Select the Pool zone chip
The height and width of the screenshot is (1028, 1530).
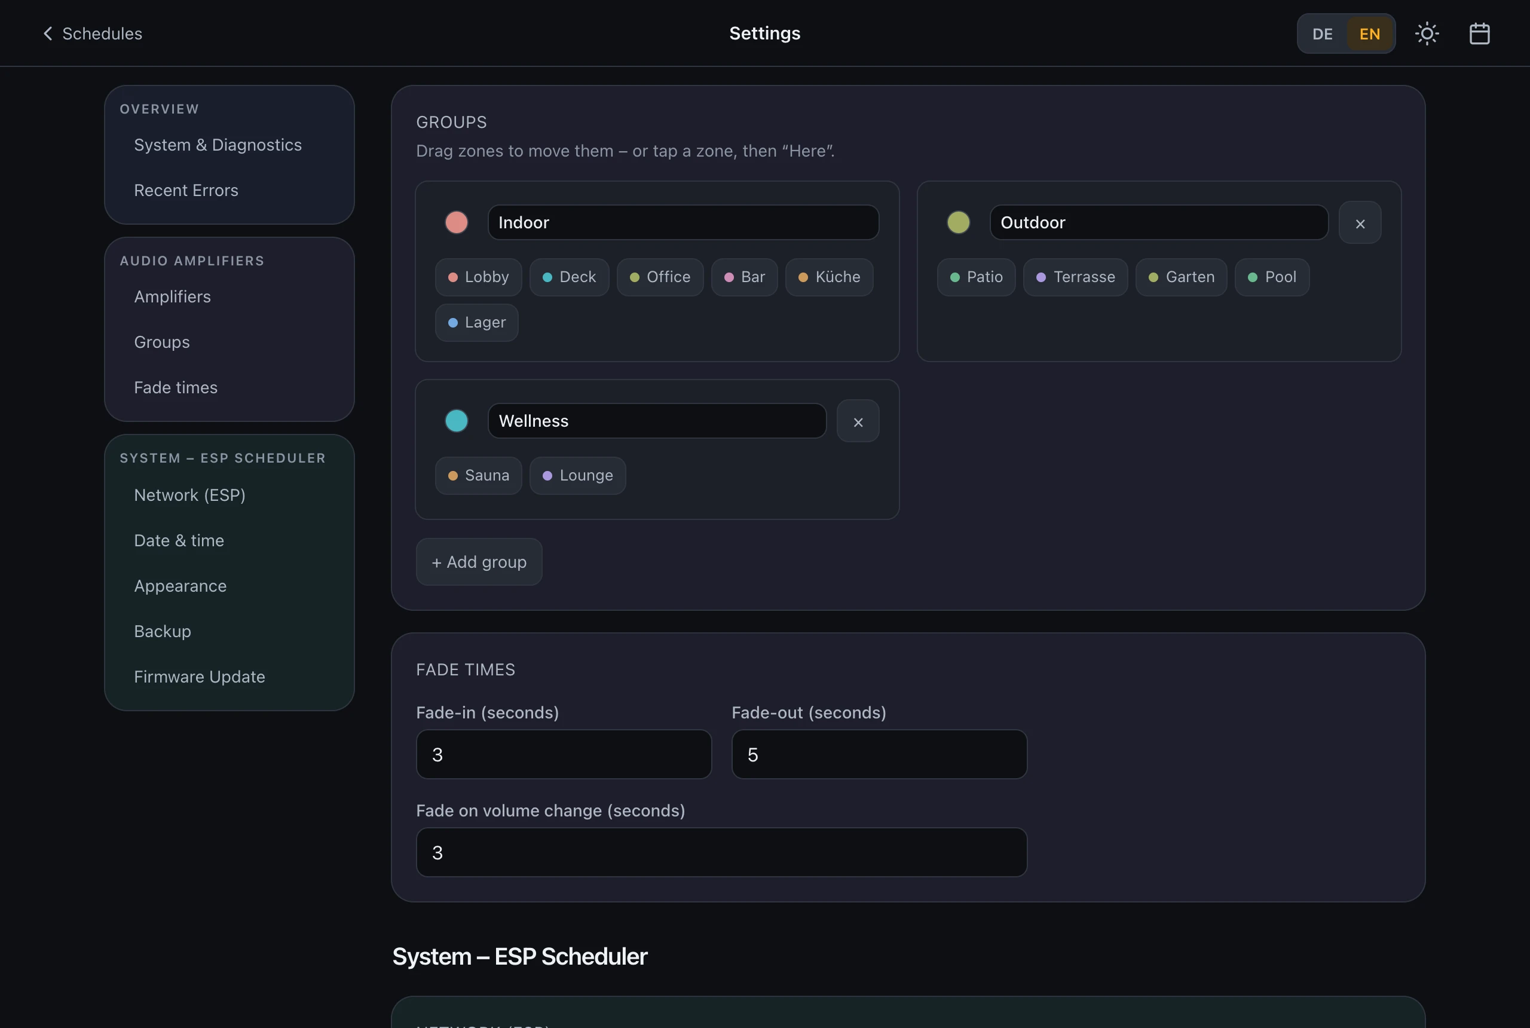click(x=1272, y=277)
